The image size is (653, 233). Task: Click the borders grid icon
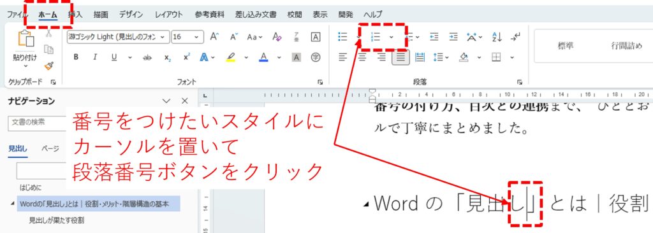(x=496, y=57)
